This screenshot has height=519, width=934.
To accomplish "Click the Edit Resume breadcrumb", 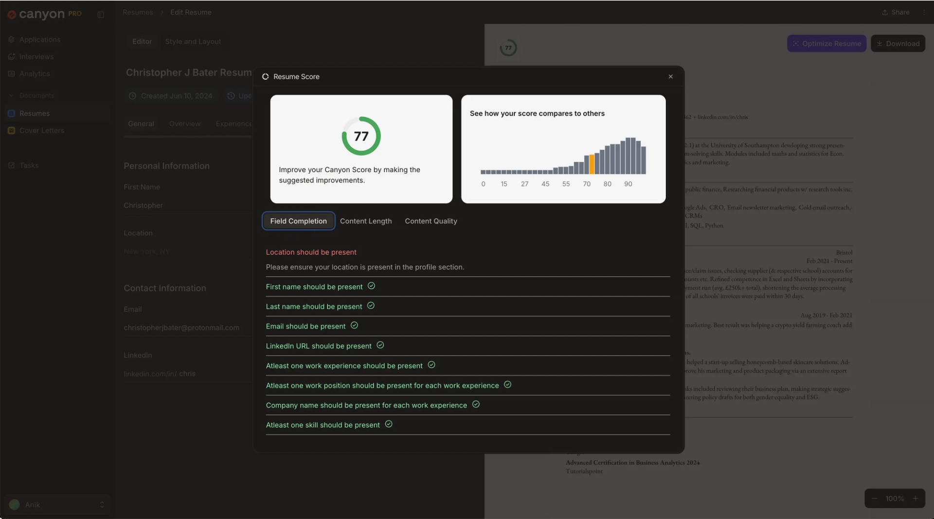I will click(x=191, y=13).
